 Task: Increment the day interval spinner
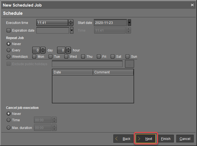43,49
